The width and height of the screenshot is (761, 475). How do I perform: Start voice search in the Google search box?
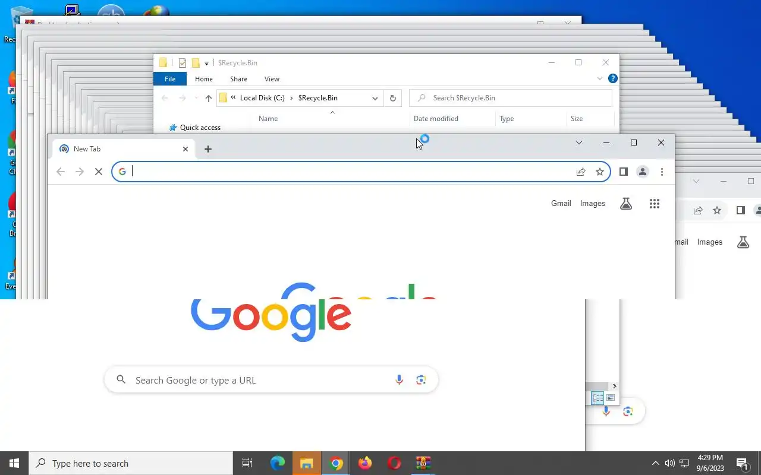coord(399,380)
